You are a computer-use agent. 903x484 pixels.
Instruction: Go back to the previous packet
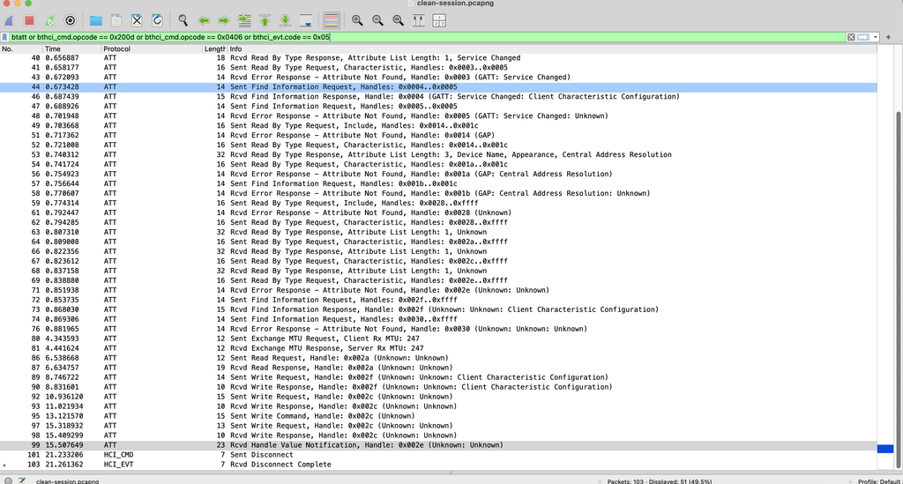coord(204,21)
